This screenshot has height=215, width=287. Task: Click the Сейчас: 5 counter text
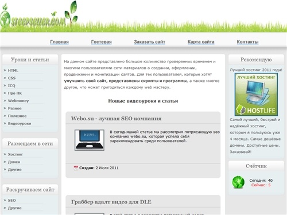point(261,185)
